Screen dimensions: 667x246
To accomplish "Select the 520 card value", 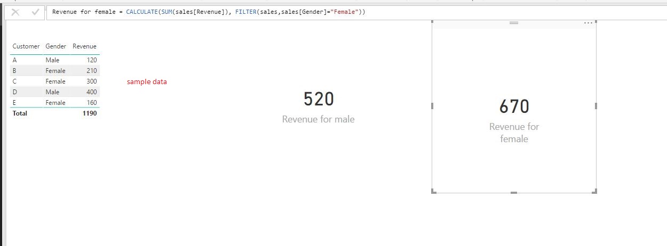I will tap(319, 100).
